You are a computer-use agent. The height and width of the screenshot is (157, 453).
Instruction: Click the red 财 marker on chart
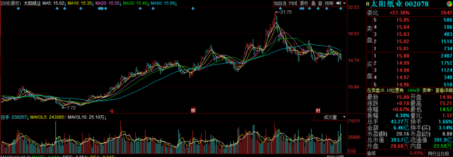317,110
